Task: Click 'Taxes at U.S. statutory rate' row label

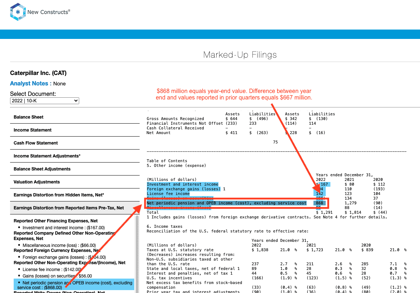Action: pos(180,250)
